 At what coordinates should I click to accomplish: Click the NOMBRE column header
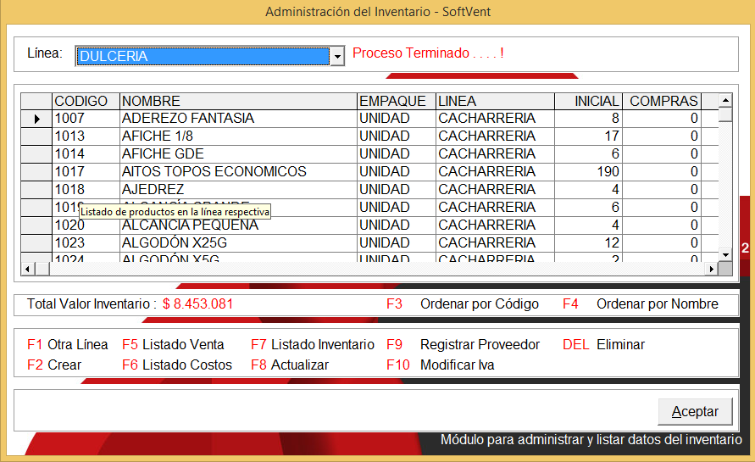(x=237, y=101)
